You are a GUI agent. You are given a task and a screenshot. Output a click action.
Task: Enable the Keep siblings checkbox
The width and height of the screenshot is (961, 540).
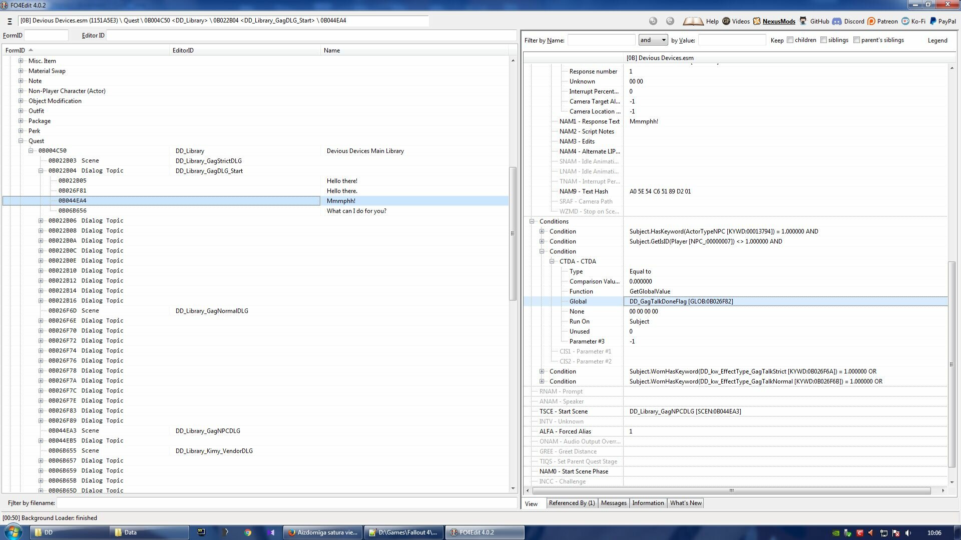(823, 40)
